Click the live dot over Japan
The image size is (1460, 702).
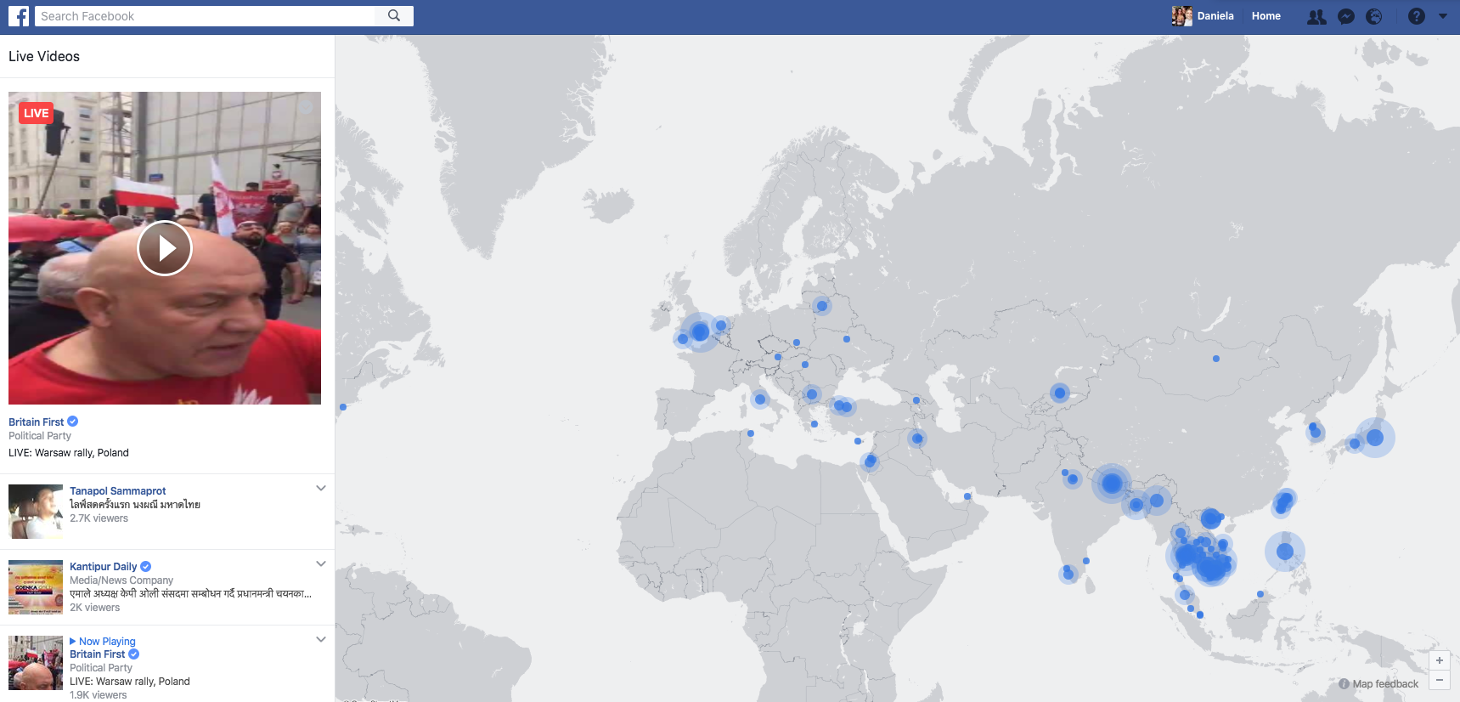[x=1375, y=438]
